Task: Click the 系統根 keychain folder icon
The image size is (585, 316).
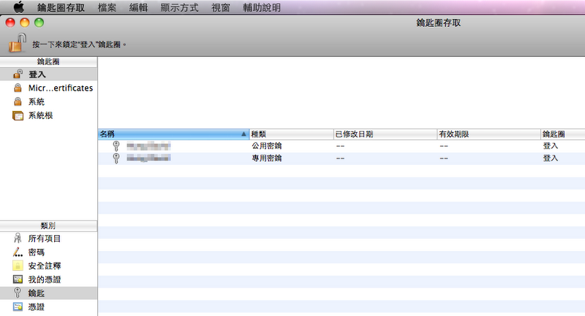Action: 18,116
